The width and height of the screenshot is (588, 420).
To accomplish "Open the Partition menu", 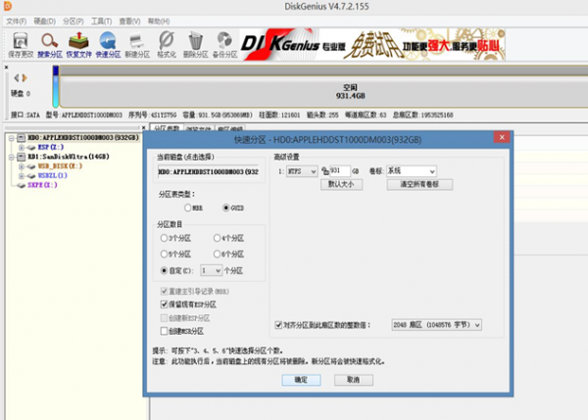I will point(73,22).
